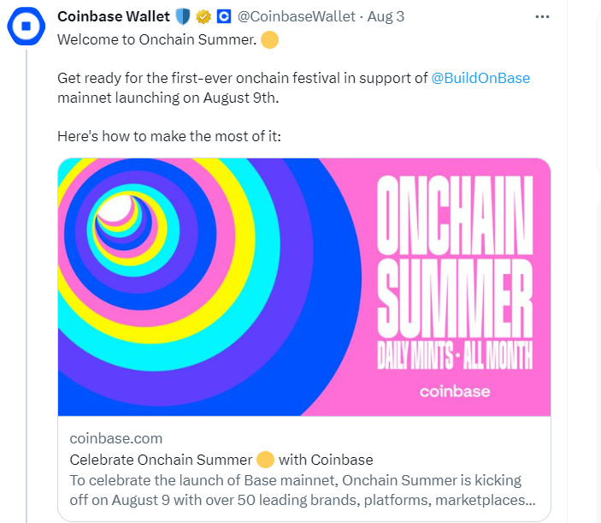
Task: Open the Aug 3 tweet timestamp
Action: (386, 16)
